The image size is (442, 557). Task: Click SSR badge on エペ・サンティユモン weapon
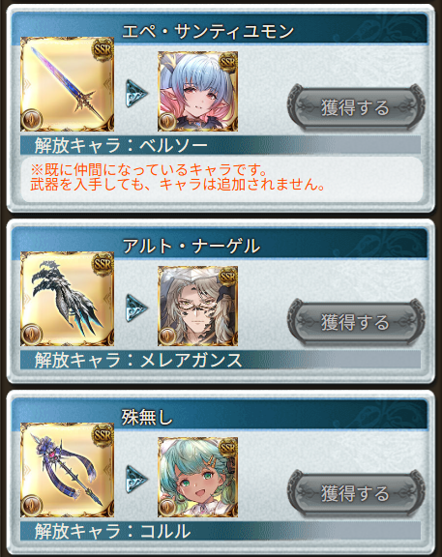click(103, 49)
